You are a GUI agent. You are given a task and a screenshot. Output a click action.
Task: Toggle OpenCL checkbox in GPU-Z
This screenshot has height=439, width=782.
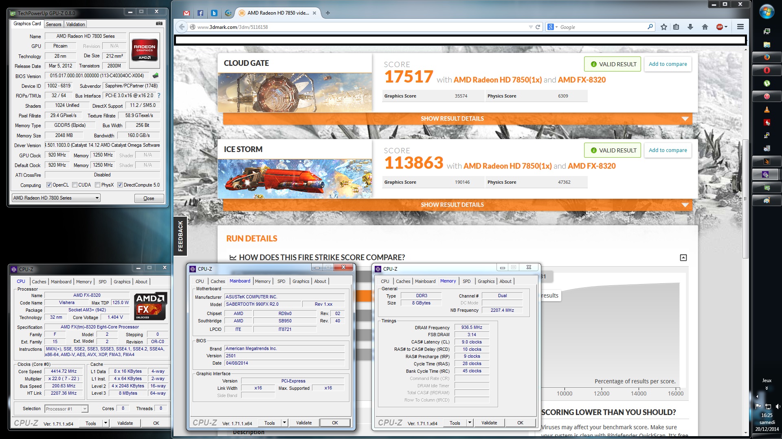49,185
